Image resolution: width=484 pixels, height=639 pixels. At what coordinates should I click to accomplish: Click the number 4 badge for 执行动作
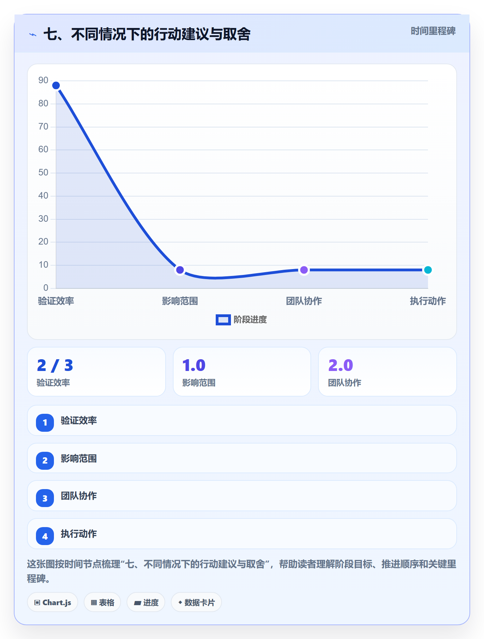[x=45, y=536]
